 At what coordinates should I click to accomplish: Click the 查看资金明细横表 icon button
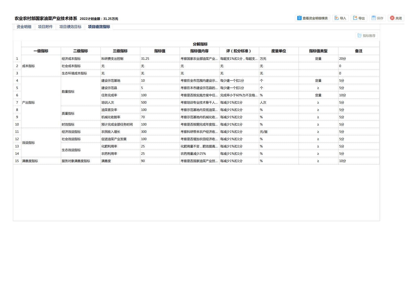tap(299, 18)
